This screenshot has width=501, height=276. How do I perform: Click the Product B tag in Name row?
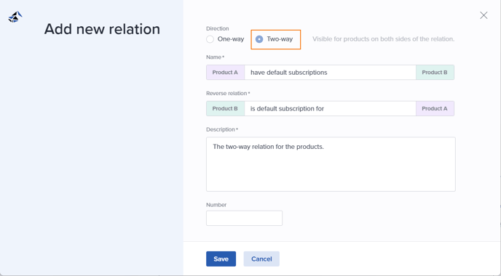pos(435,73)
